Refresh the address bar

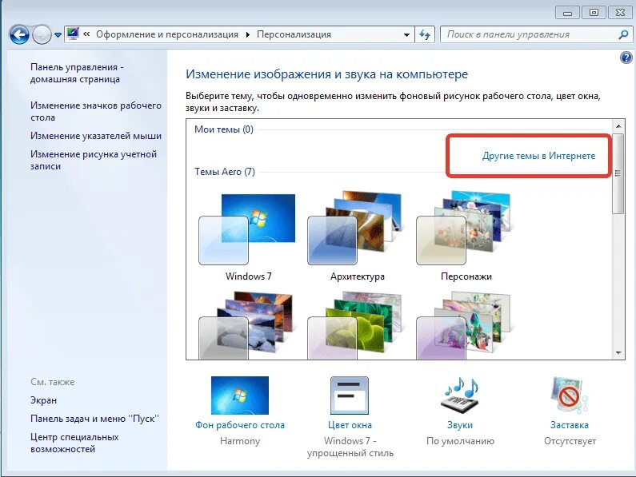(425, 35)
